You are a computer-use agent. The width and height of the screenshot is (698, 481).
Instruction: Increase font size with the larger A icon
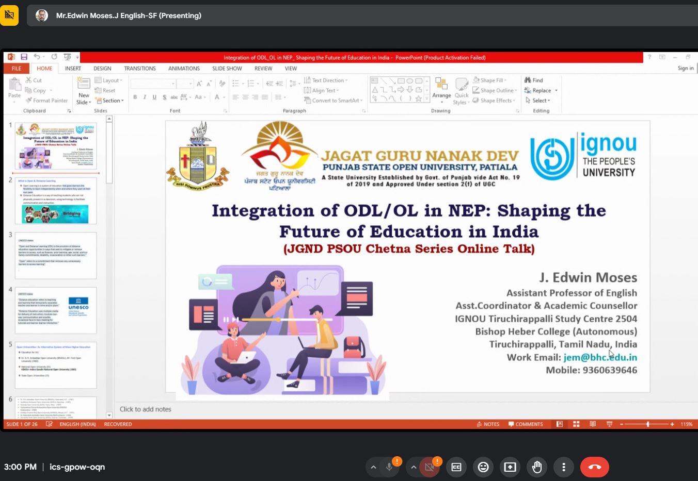199,84
